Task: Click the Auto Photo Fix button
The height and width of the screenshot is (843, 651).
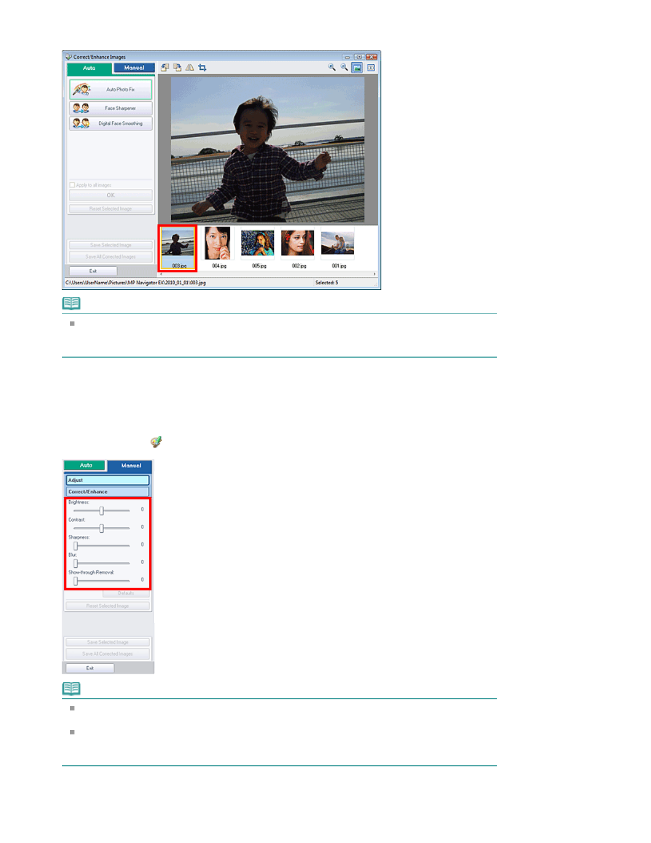Action: (x=111, y=89)
